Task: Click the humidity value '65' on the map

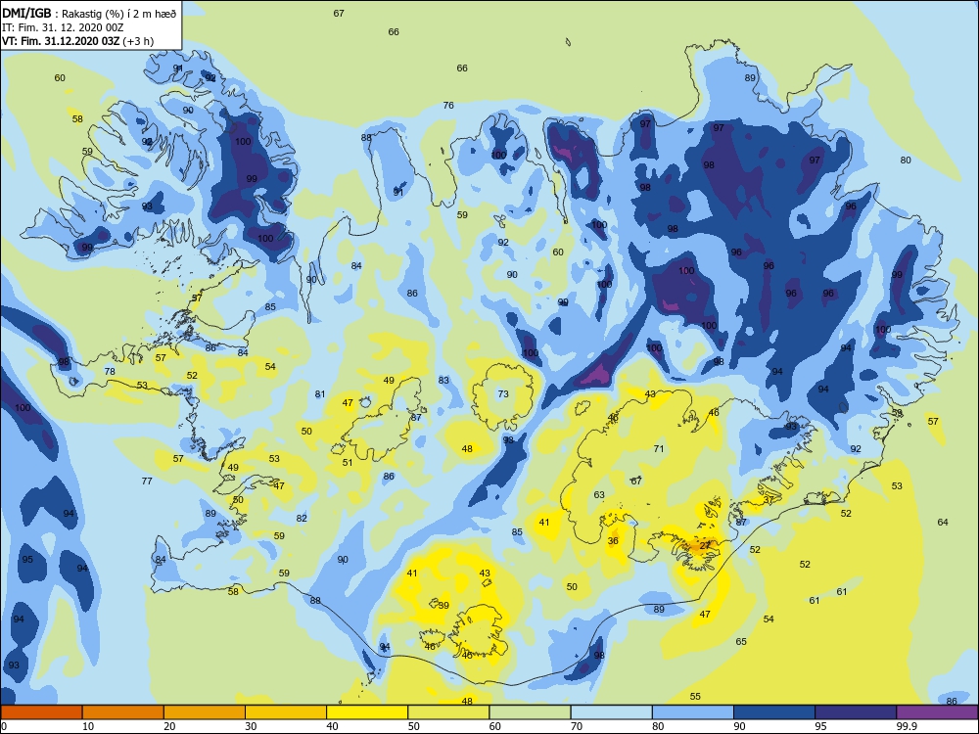Action: (x=741, y=642)
